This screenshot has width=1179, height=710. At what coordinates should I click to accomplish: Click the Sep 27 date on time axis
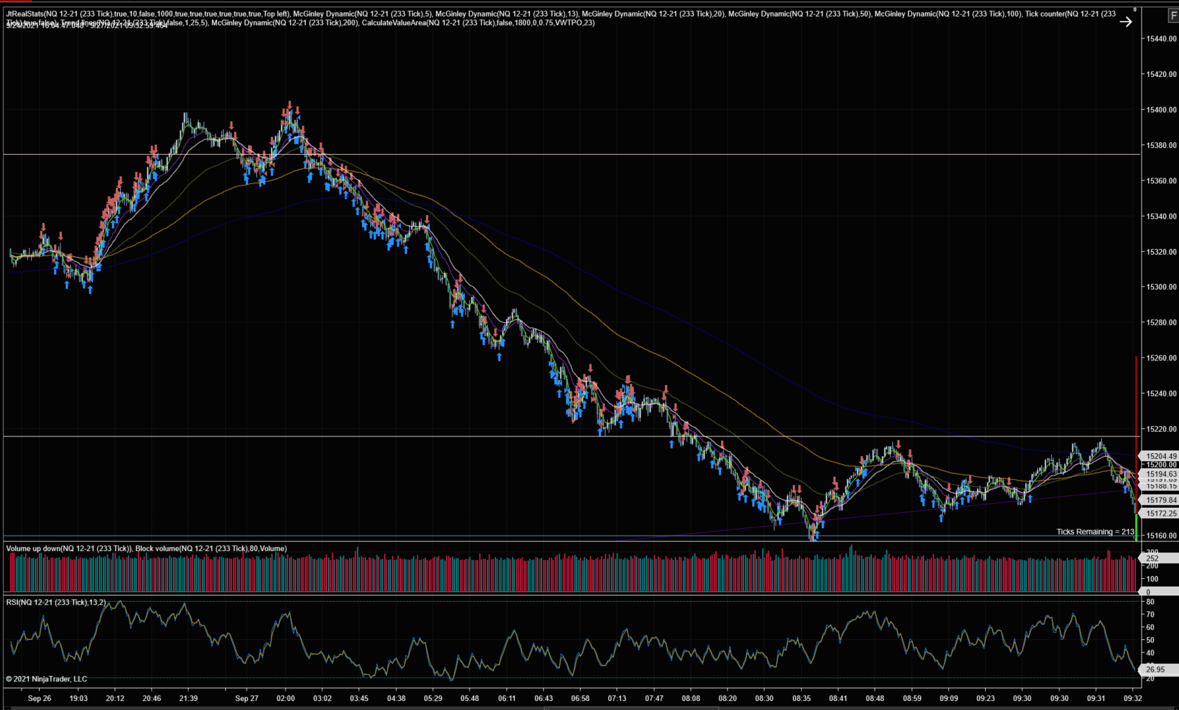(x=247, y=698)
